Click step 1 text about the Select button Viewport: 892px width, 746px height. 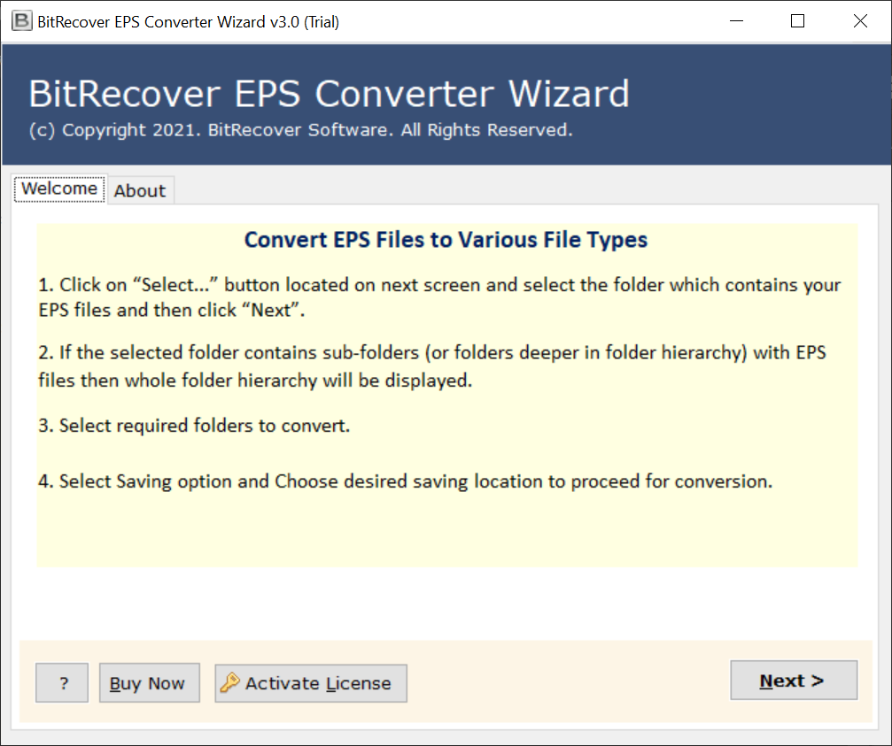pyautogui.click(x=439, y=297)
